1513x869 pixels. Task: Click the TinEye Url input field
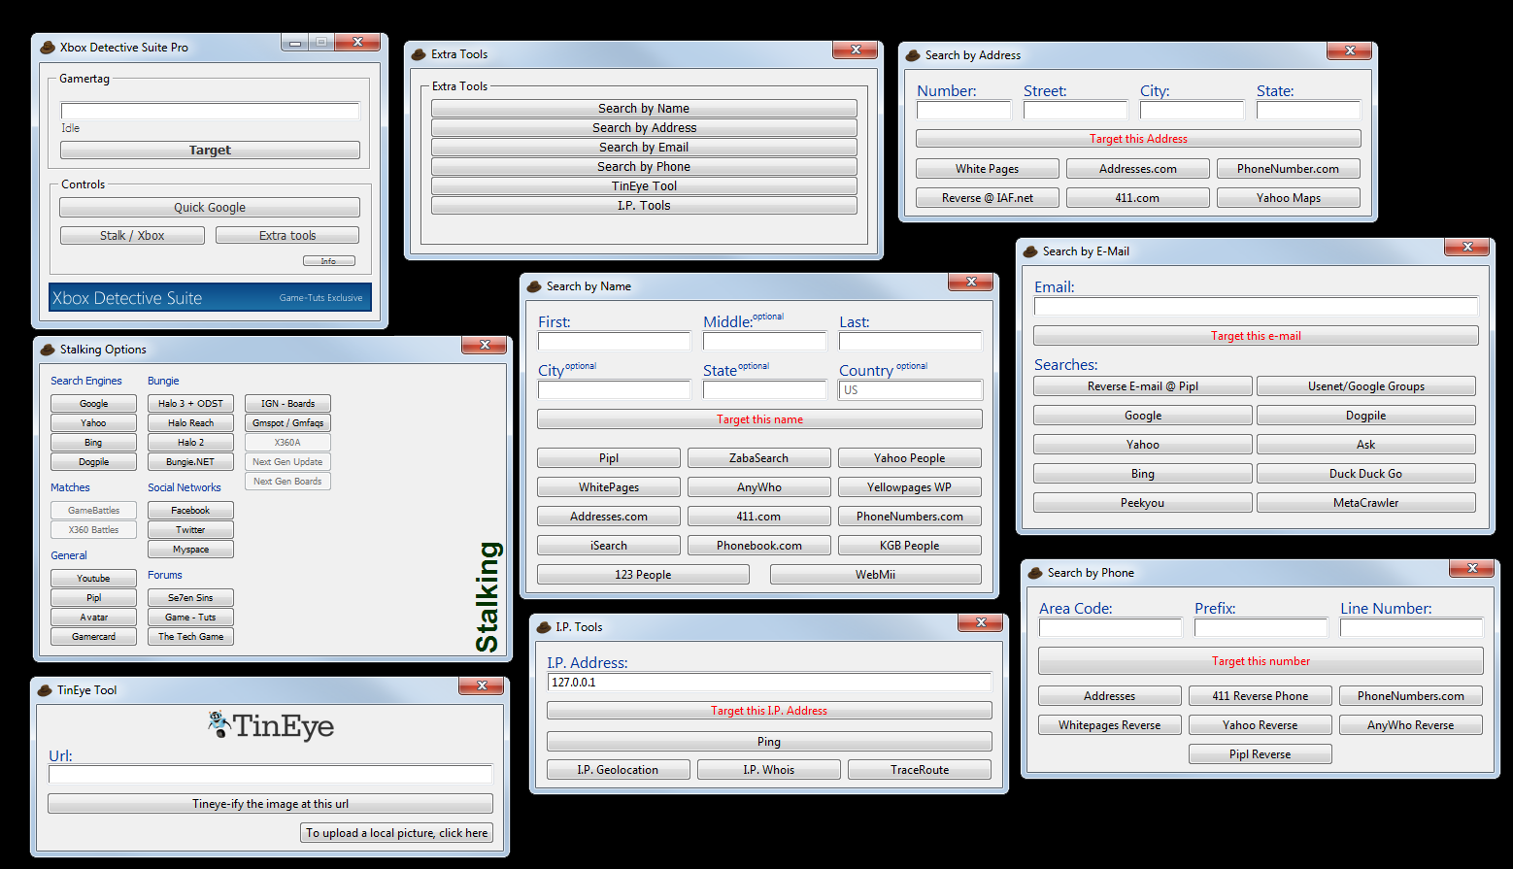pos(270,775)
